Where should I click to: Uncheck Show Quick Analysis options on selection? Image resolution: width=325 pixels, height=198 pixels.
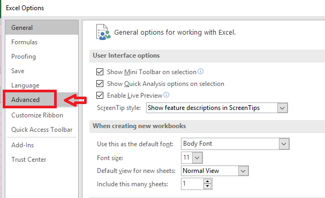point(100,84)
